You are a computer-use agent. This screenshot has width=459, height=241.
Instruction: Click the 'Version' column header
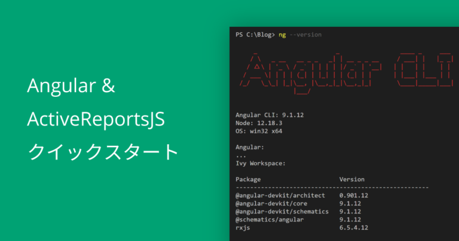tap(352, 179)
